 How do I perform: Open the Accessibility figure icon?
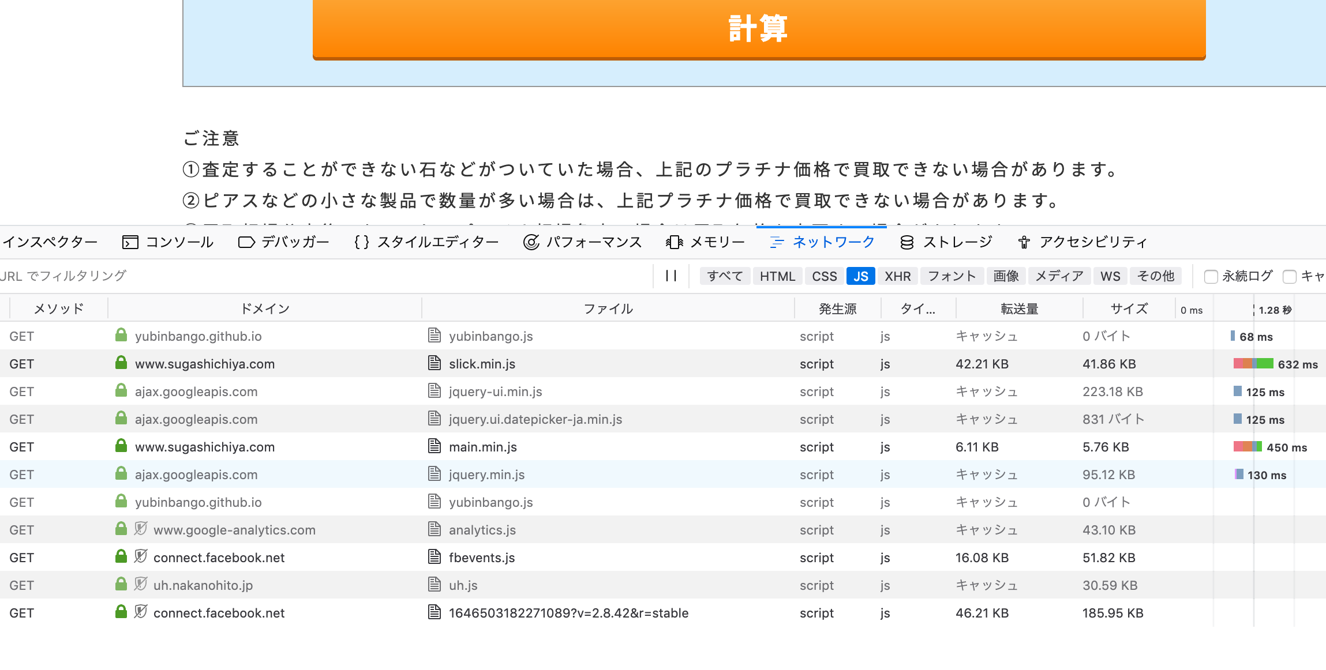1024,242
